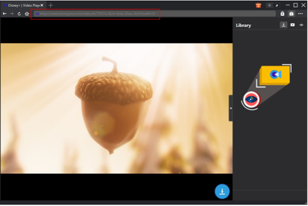
Task: Click the acorn video playback area
Action: coord(116,109)
